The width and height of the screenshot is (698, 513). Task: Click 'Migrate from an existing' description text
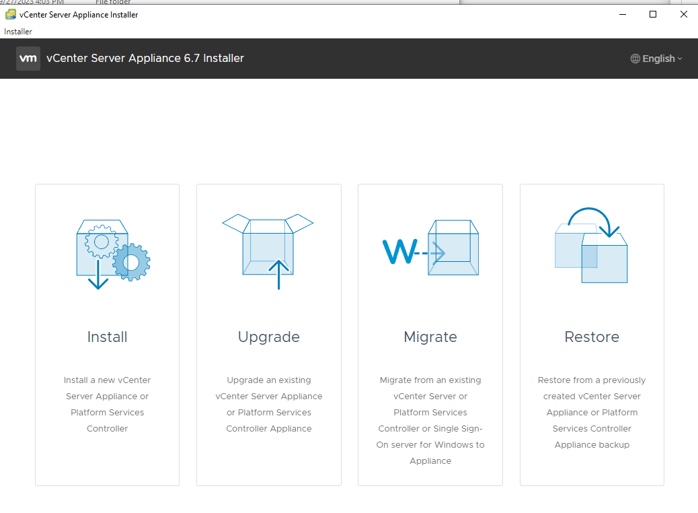(430, 380)
